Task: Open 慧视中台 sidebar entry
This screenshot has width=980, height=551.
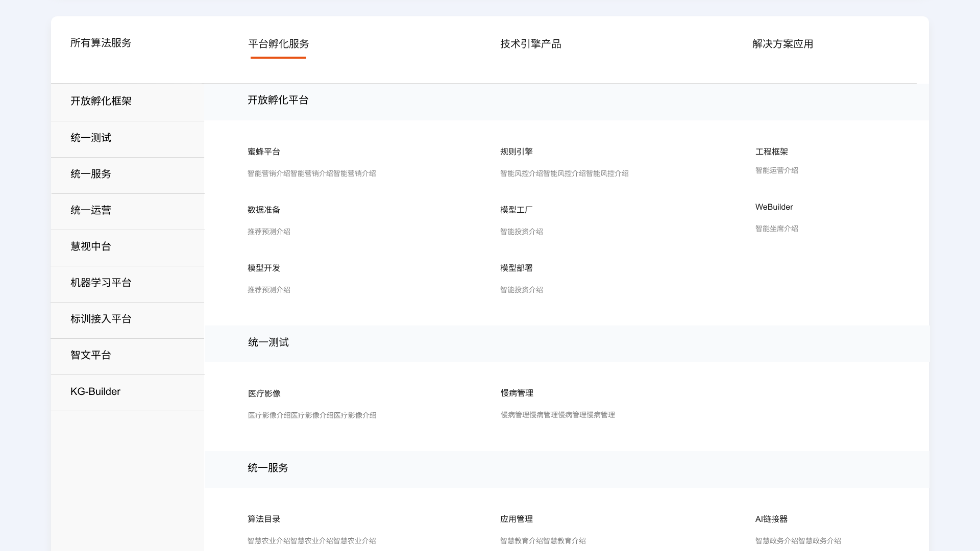Action: click(90, 246)
